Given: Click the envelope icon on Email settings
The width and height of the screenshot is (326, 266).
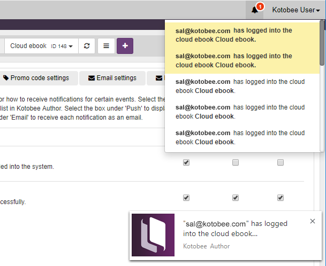Looking at the screenshot, I should point(91,78).
